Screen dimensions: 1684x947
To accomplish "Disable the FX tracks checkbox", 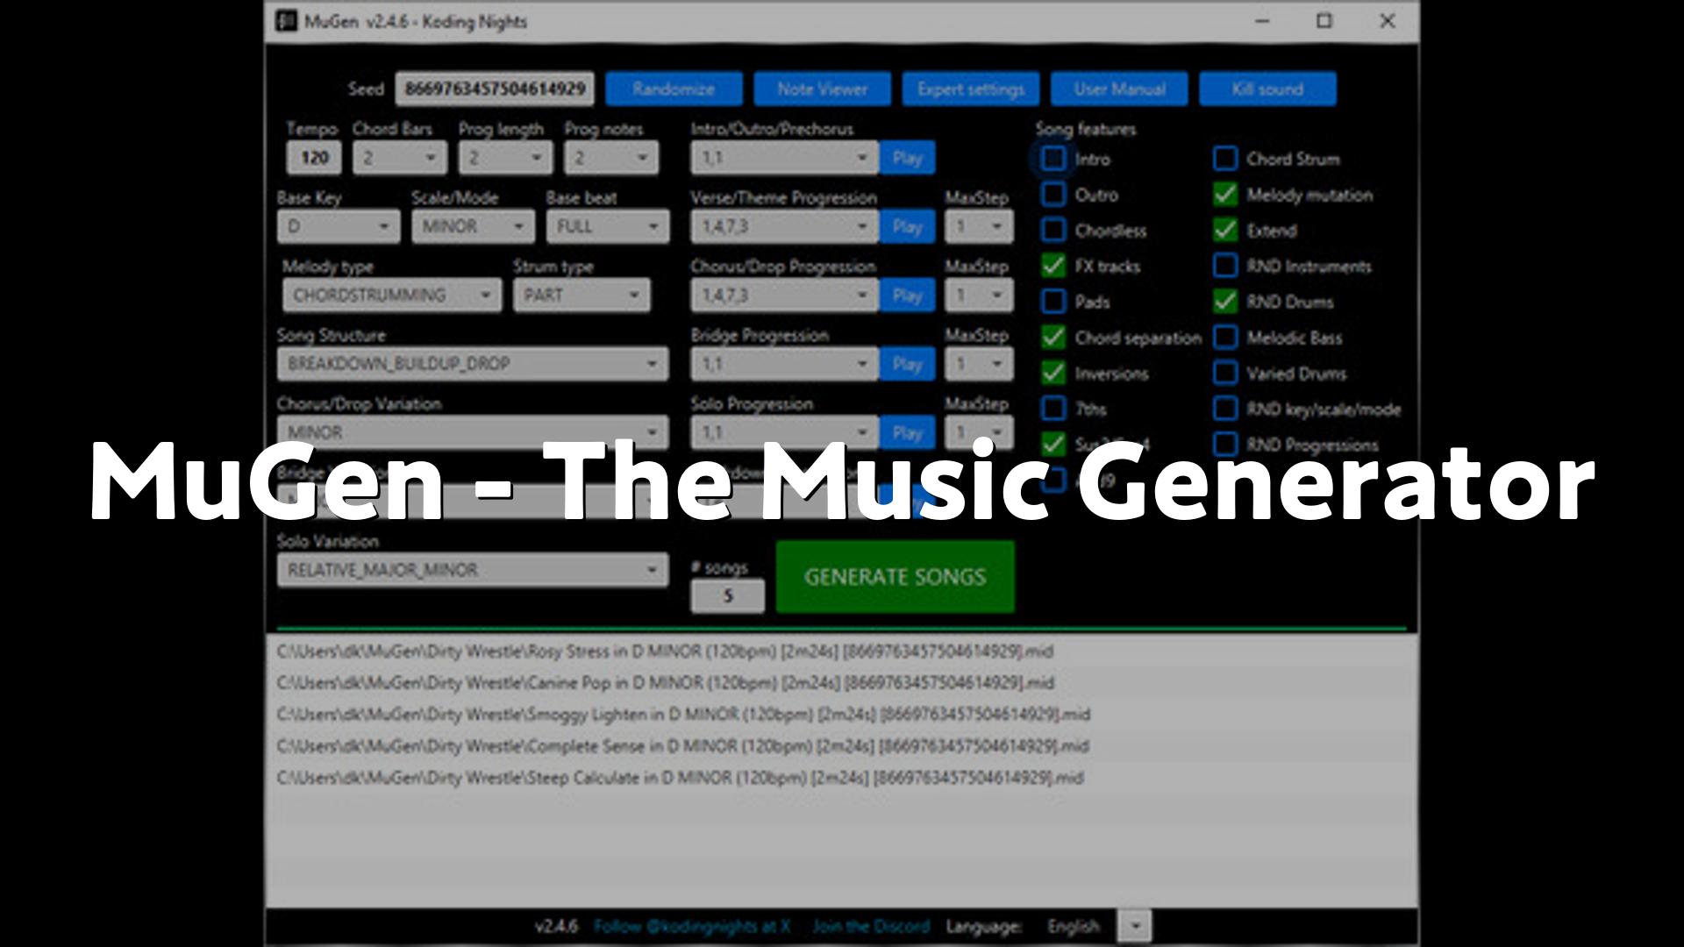I will pos(1053,266).
